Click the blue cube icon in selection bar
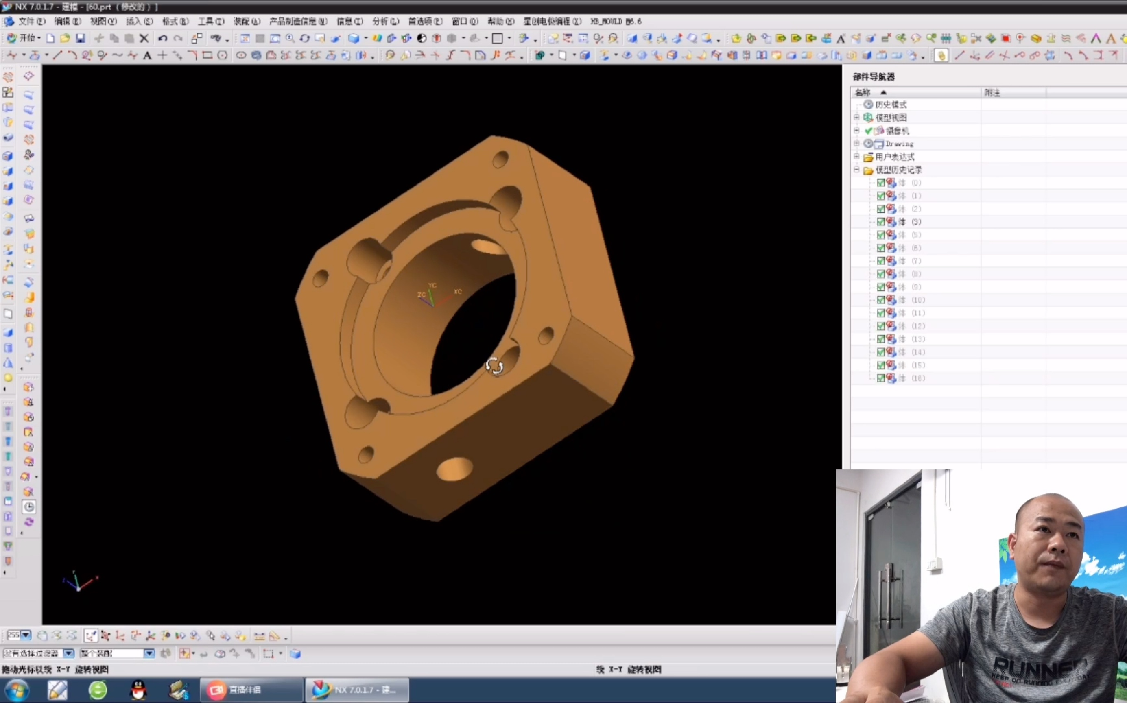 point(295,654)
